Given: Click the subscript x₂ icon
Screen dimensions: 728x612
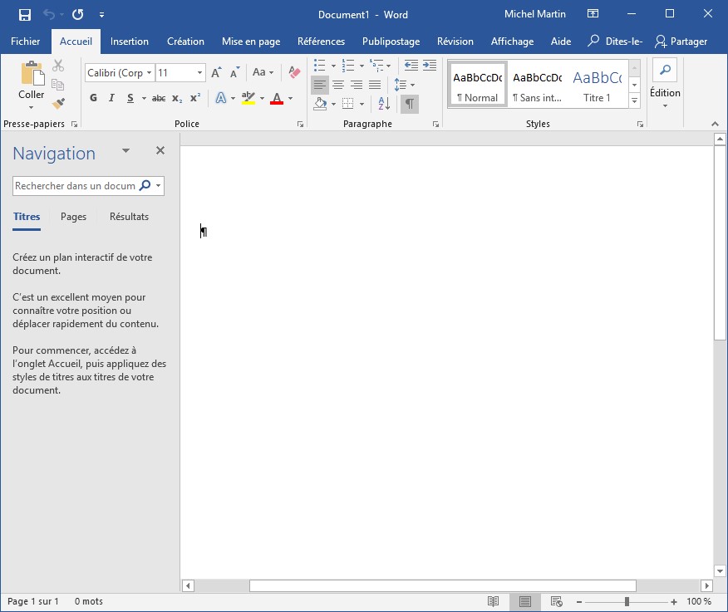Looking at the screenshot, I should click(x=176, y=98).
